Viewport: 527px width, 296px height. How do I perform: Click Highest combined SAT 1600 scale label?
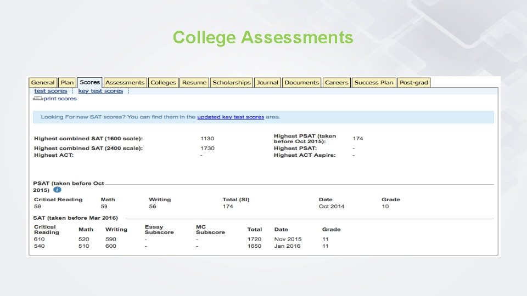coord(88,139)
